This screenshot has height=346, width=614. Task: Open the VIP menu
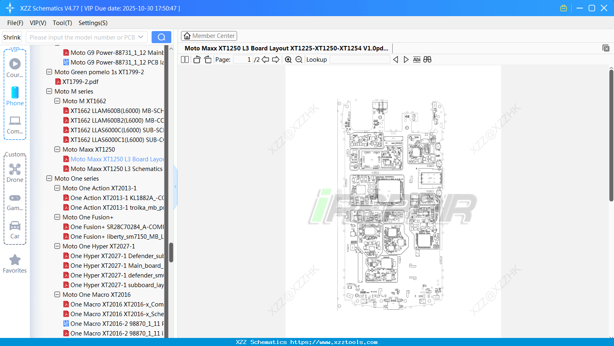point(37,23)
